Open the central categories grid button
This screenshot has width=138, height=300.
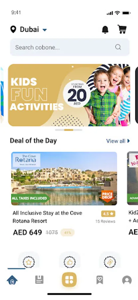(69, 280)
